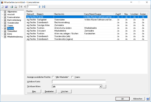Select Mitarbeiterplanung in the sidebar tree

[15, 37]
